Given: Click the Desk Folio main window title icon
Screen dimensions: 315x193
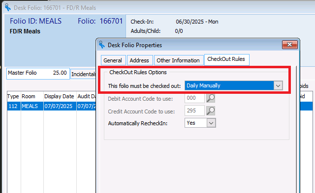Looking at the screenshot, I should tap(8, 8).
